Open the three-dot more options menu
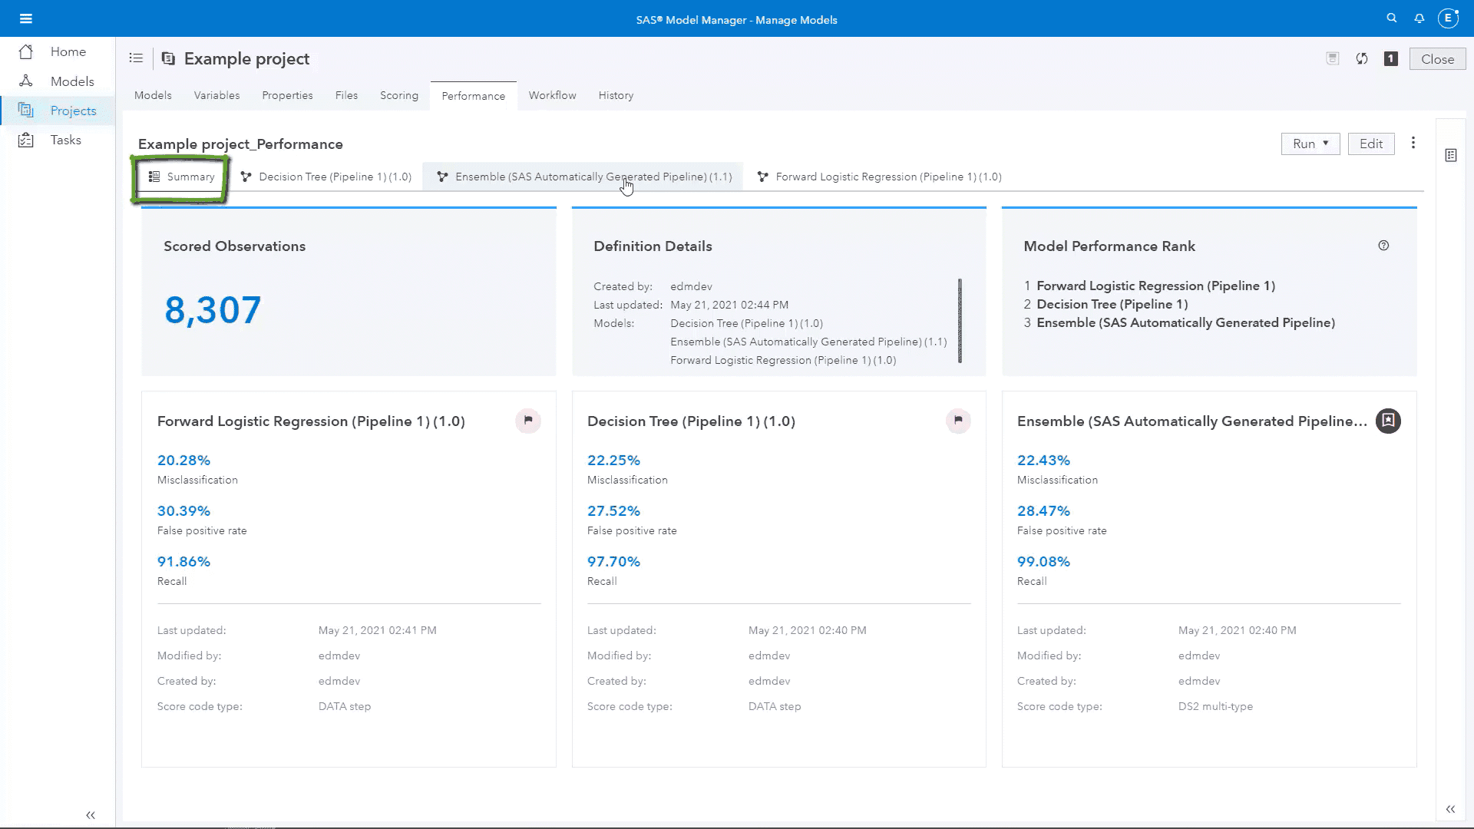 [x=1413, y=144]
